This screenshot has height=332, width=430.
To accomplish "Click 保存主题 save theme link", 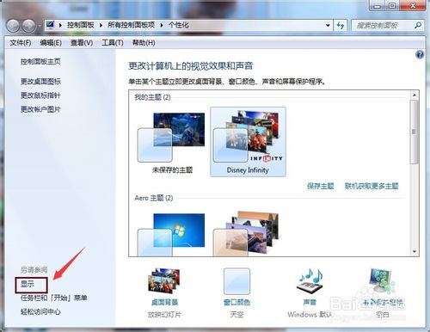I will 320,186.
